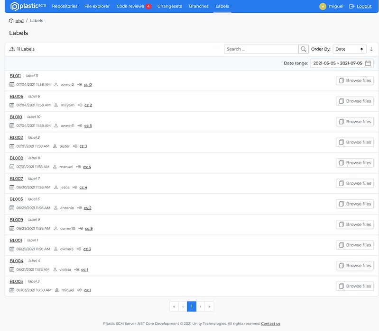Click the user icon beside jesús

pos(56,187)
